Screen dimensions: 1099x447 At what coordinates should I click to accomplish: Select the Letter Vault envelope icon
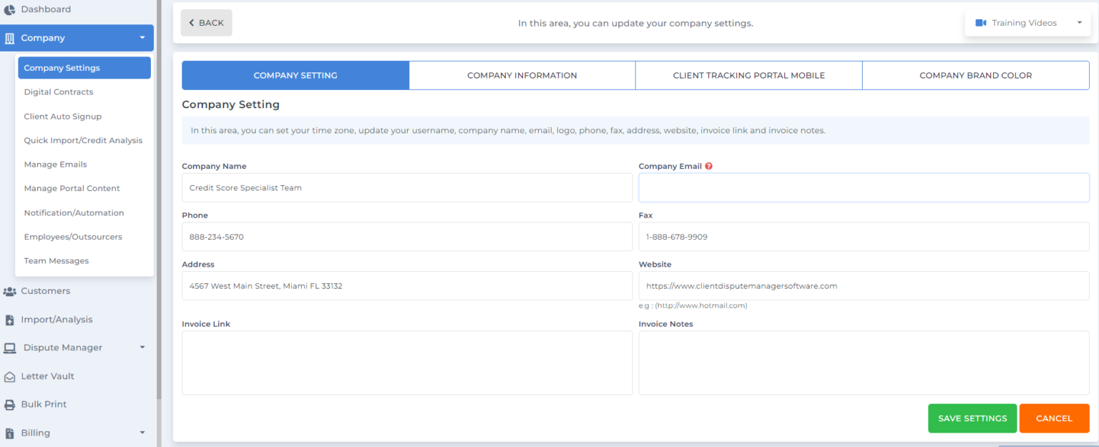pos(10,376)
